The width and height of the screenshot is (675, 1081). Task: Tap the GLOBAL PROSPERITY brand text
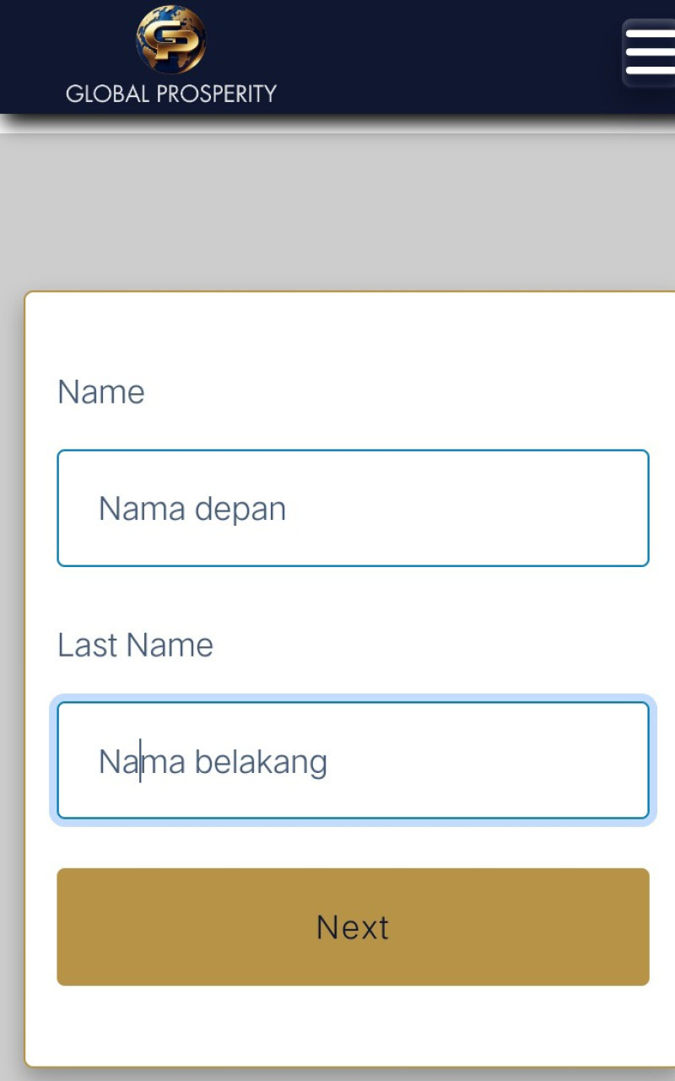171,94
